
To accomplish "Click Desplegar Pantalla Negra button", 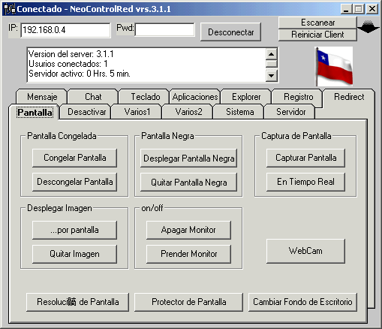I will click(188, 158).
